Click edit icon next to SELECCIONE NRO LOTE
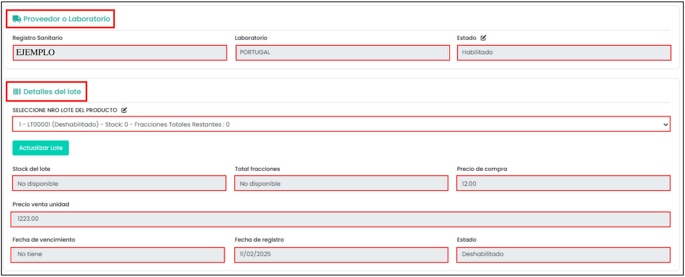The height and width of the screenshot is (277, 685). point(124,110)
